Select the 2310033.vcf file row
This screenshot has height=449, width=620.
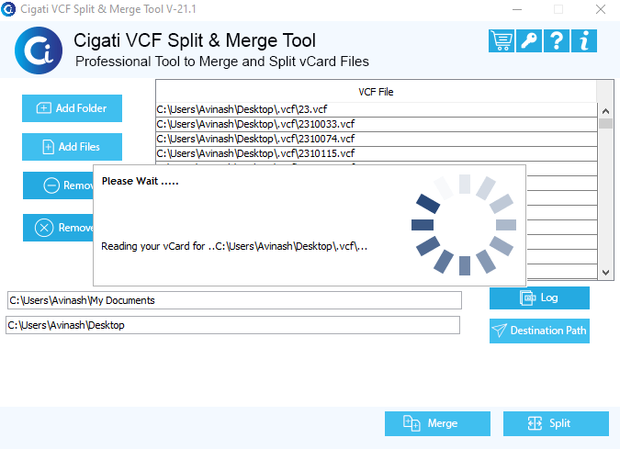point(376,124)
